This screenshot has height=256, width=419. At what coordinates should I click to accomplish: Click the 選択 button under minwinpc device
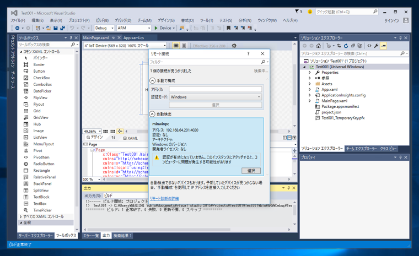click(251, 171)
